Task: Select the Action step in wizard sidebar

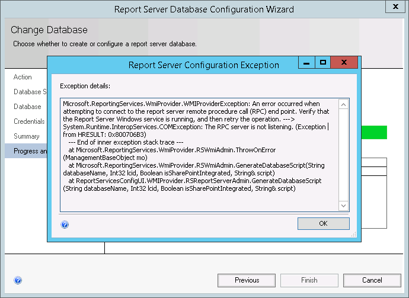Action: click(23, 77)
